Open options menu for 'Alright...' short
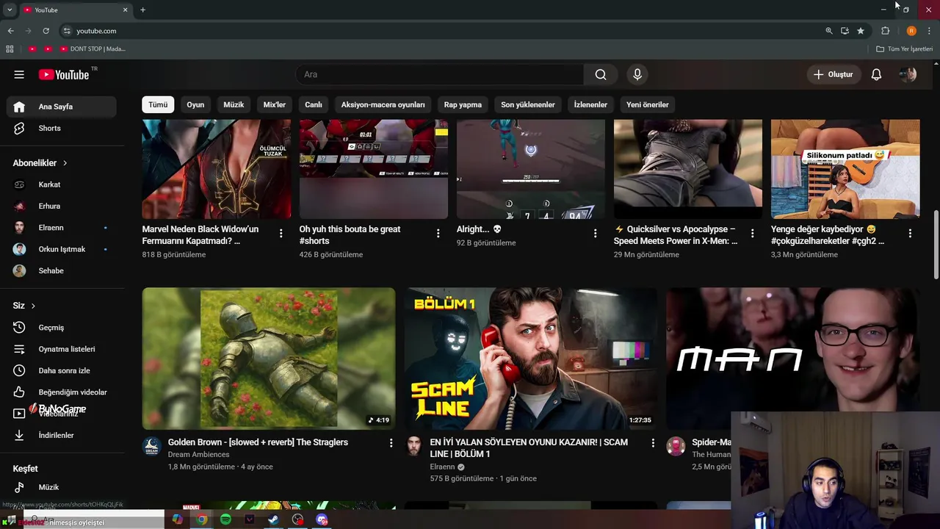The height and width of the screenshot is (529, 940). [595, 234]
